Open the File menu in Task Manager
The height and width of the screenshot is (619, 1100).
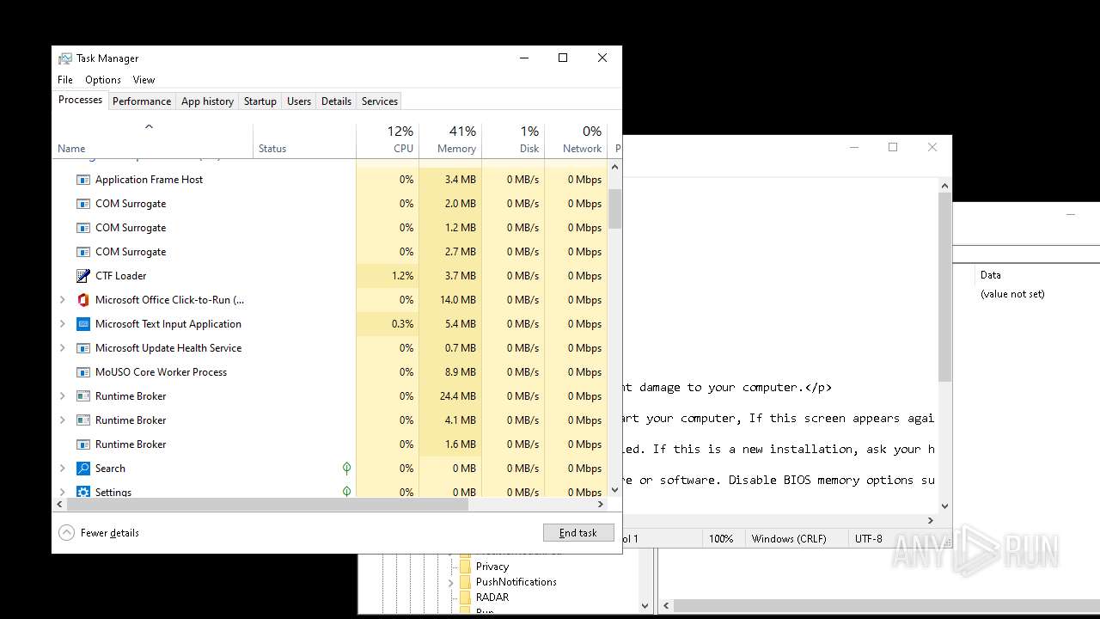pos(65,80)
